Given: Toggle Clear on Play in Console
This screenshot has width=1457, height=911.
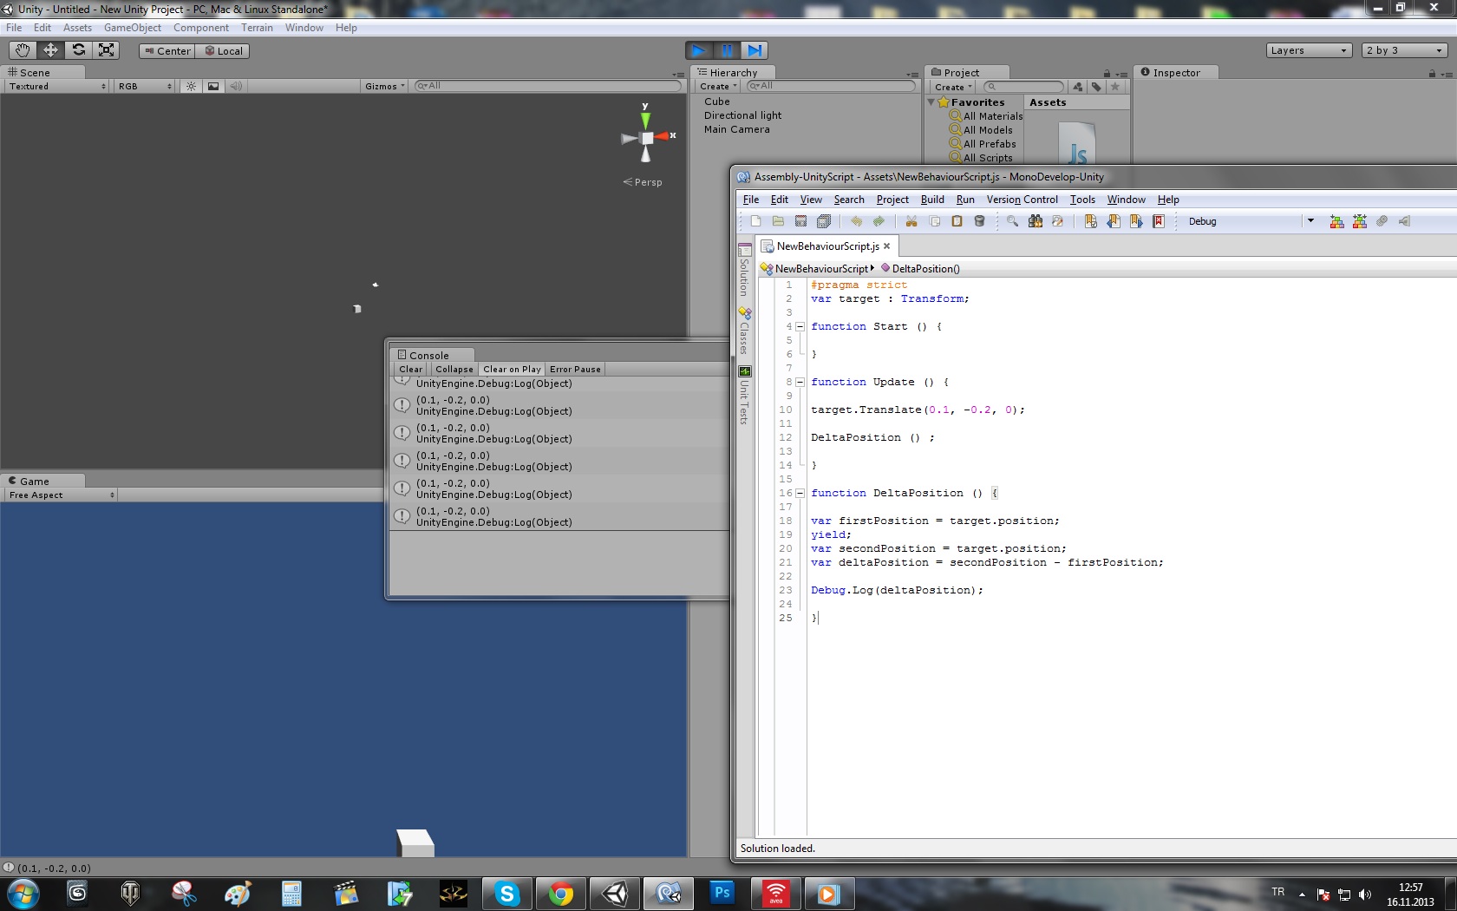Looking at the screenshot, I should tap(512, 370).
